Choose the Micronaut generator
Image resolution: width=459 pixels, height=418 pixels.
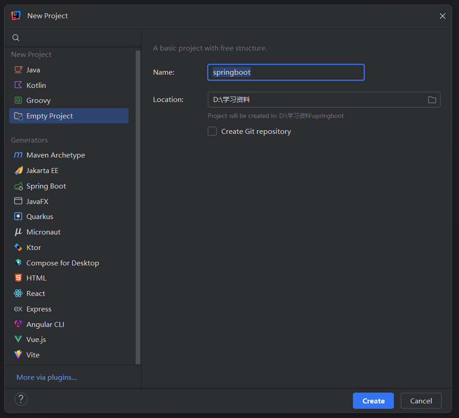click(x=69, y=232)
